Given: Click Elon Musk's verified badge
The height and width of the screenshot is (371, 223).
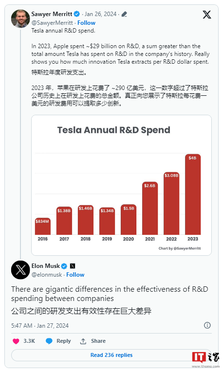Looking at the screenshot, I should (x=64, y=266).
